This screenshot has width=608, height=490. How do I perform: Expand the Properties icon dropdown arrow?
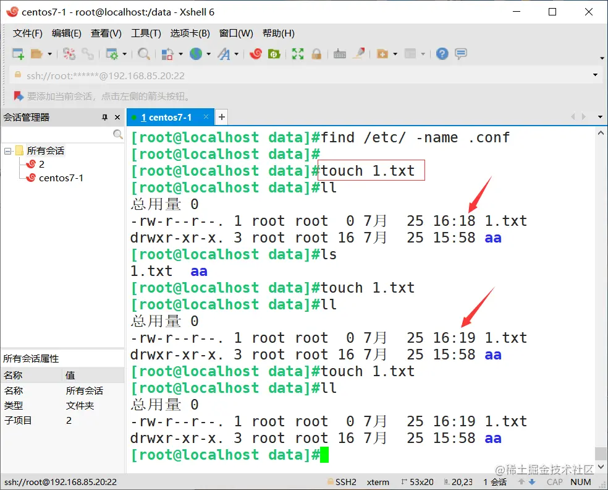124,54
